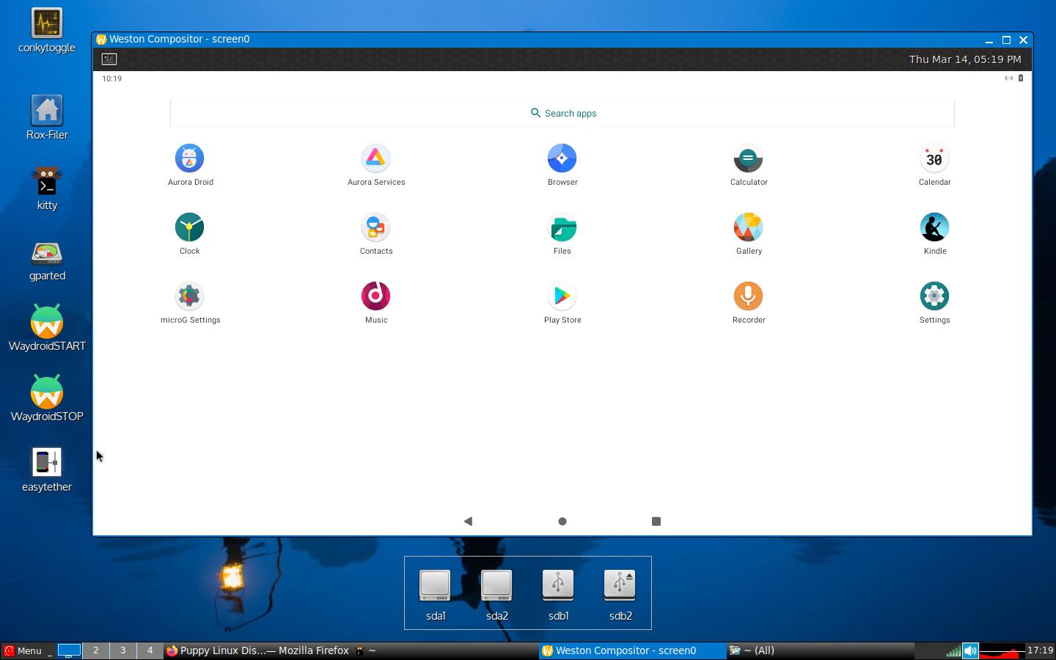Minimize the Weston Compositor window
The height and width of the screenshot is (660, 1056).
tap(989, 40)
